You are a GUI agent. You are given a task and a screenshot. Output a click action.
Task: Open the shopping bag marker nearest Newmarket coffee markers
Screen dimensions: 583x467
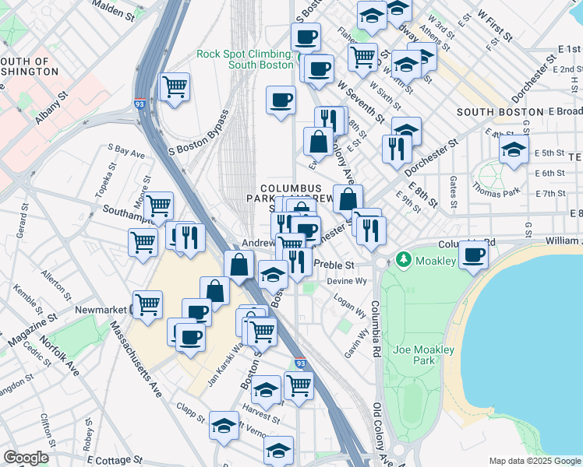pos(215,291)
